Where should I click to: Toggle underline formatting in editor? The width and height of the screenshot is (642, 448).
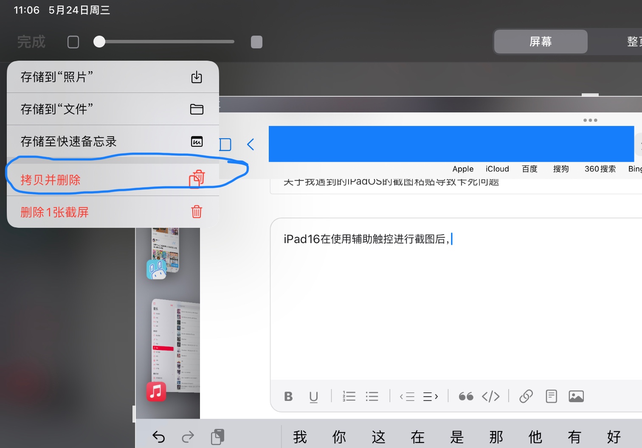click(x=313, y=396)
